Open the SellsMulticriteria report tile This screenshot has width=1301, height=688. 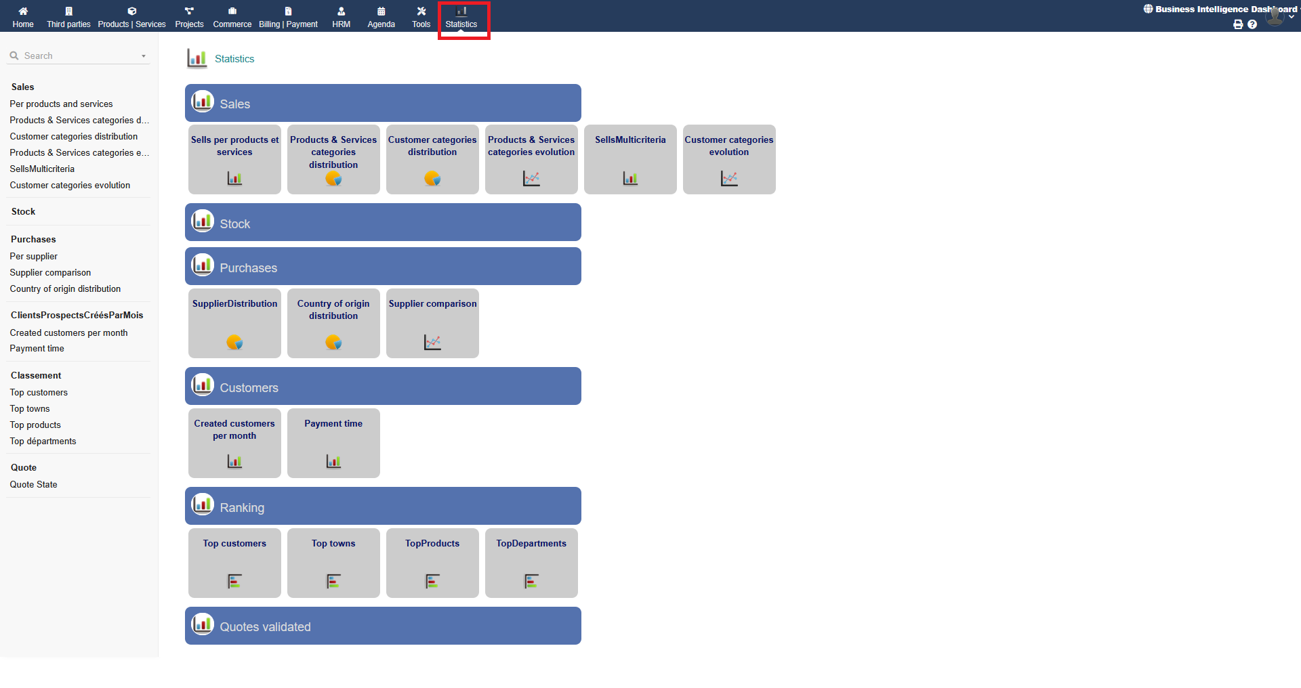[x=630, y=159]
